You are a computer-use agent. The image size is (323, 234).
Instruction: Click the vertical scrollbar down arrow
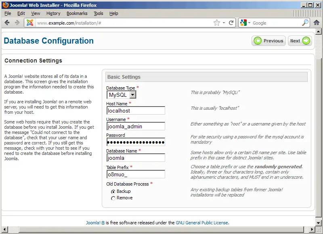pyautogui.click(x=319, y=223)
